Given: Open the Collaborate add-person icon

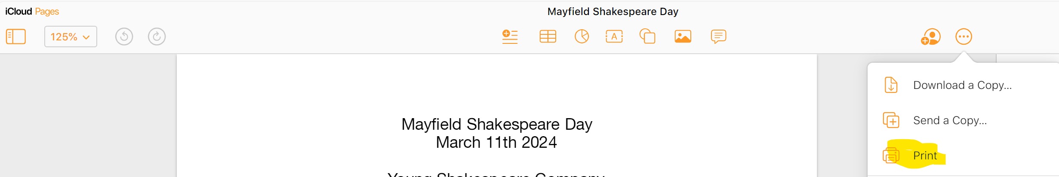Looking at the screenshot, I should point(930,37).
